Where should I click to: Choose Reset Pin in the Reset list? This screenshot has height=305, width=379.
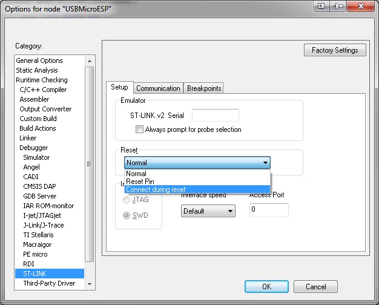click(x=197, y=182)
